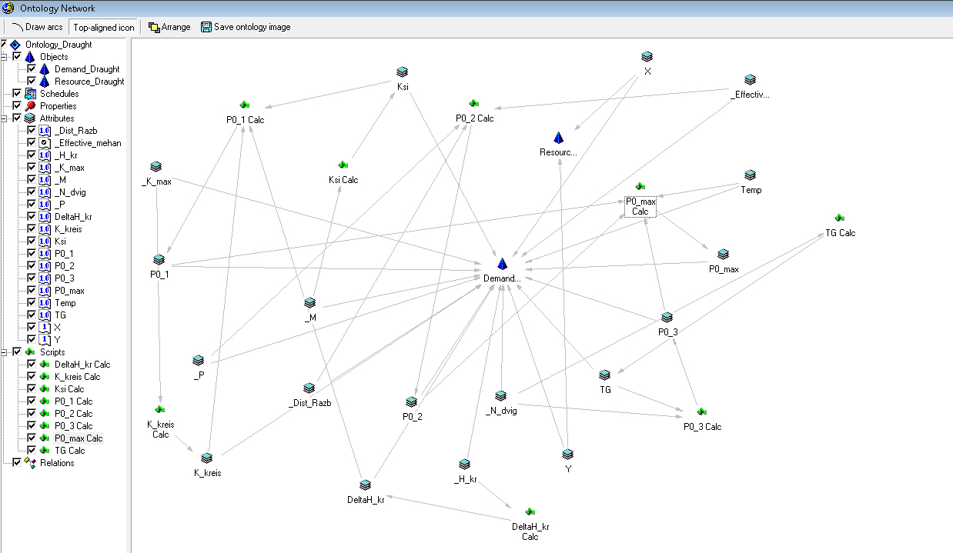Select the K_kreis attribute node in graph

[x=207, y=458]
